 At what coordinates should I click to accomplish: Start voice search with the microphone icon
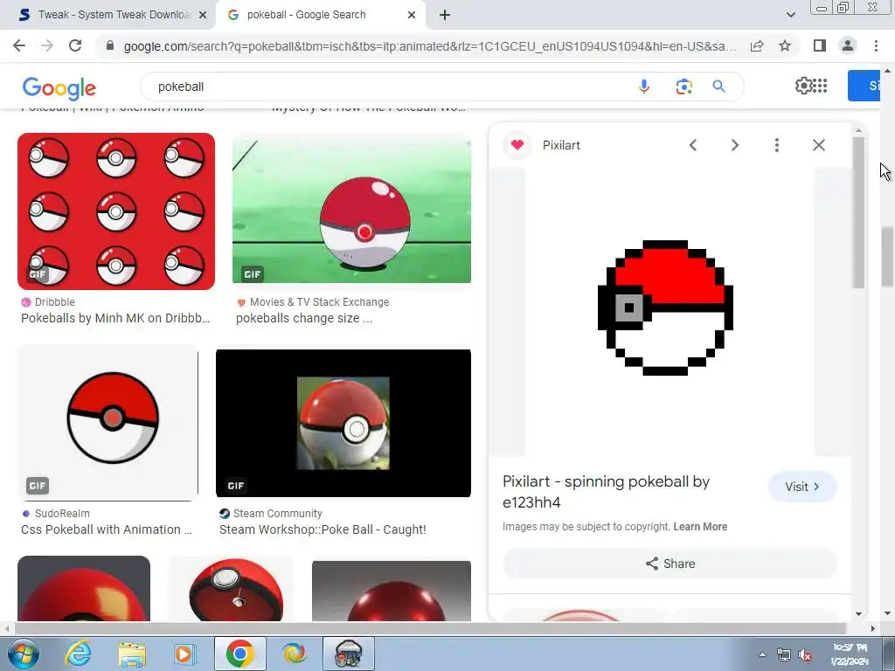[644, 86]
